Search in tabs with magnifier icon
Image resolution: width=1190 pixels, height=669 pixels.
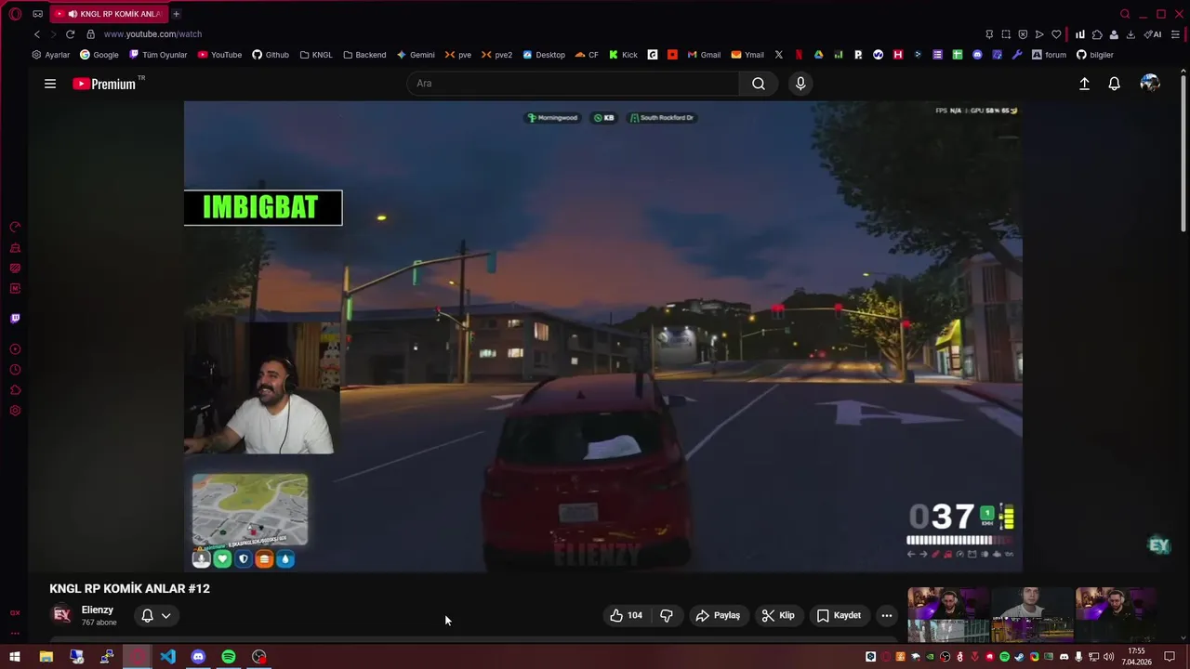(x=1125, y=14)
